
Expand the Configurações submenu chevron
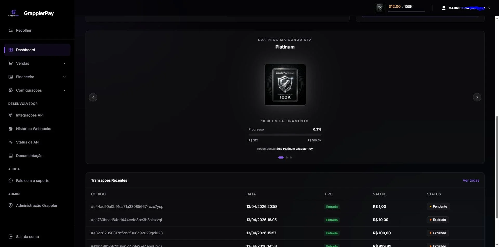[x=64, y=90]
